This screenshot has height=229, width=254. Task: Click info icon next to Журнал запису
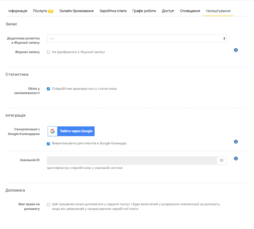[236, 50]
